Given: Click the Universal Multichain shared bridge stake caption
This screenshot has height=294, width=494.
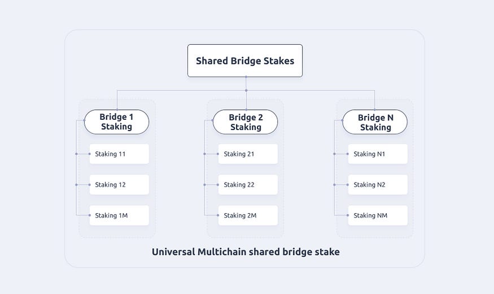Looking at the screenshot, I should click(x=246, y=252).
